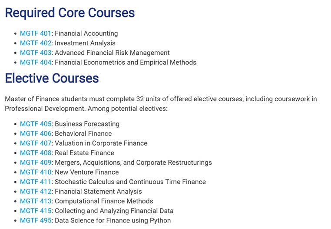
Task: Follow the MGTF 412 link
Action: point(36,192)
